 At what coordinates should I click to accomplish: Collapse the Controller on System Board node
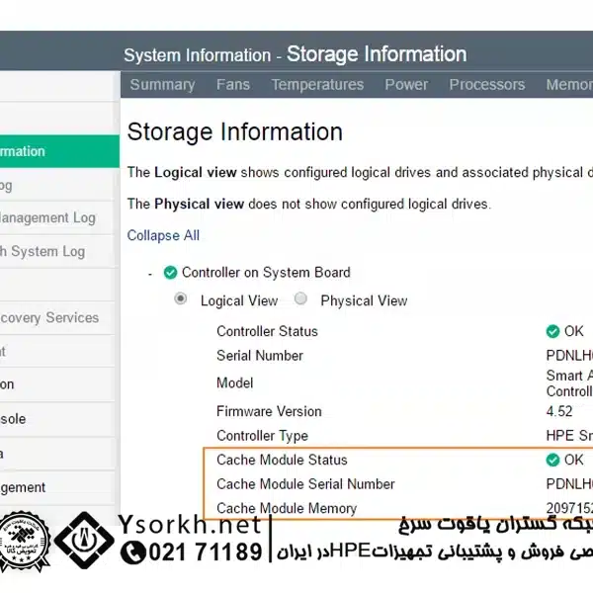[150, 274]
